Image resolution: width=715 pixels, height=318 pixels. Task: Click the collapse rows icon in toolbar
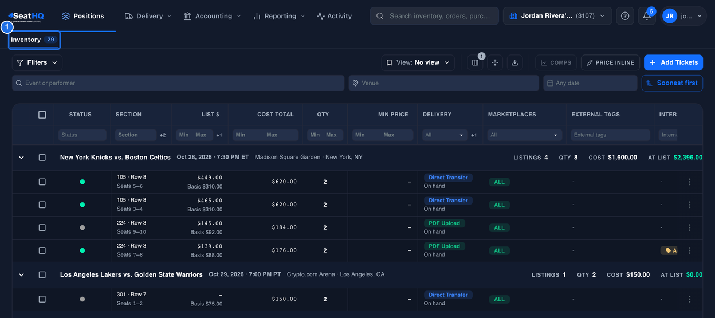495,62
